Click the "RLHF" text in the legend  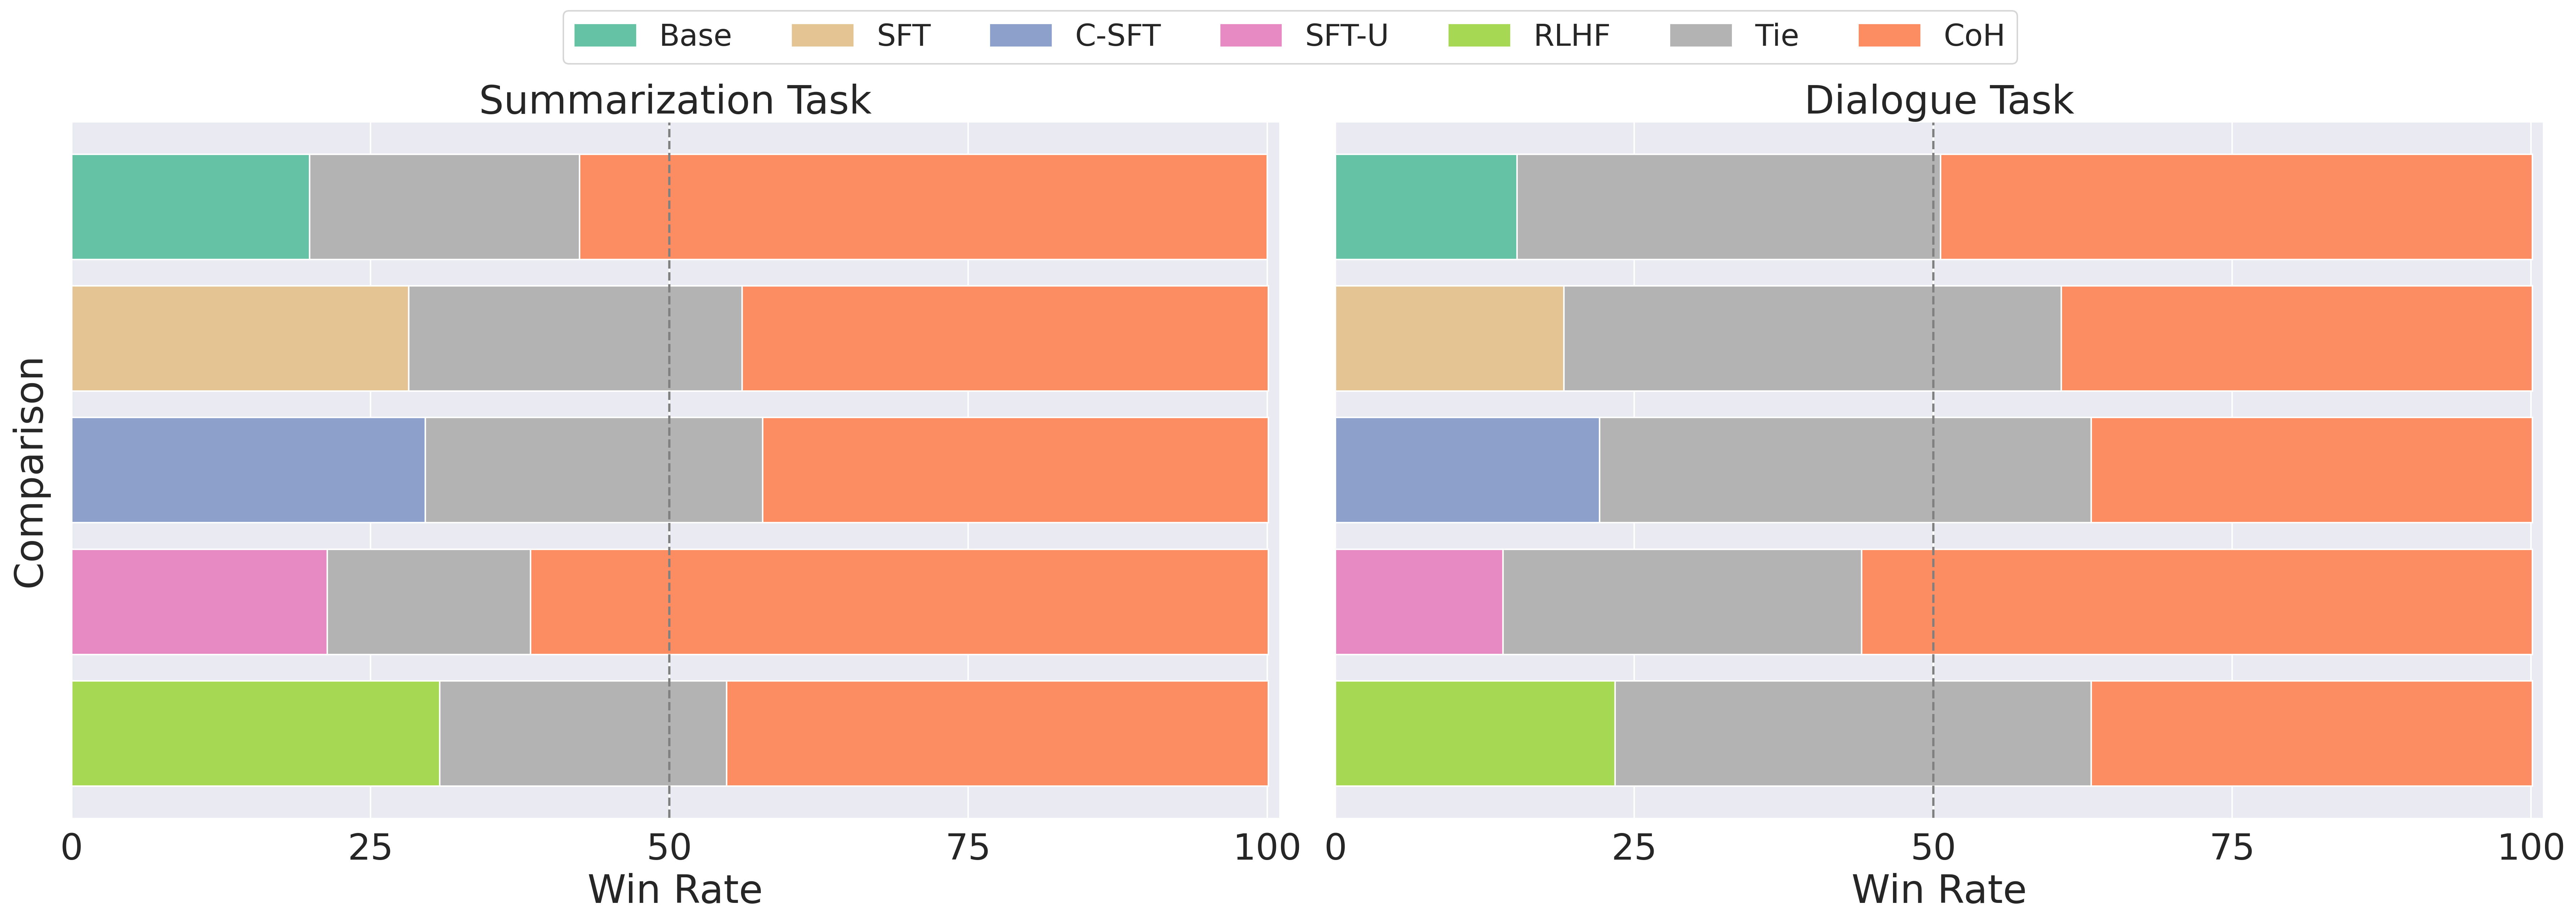[x=1571, y=36]
